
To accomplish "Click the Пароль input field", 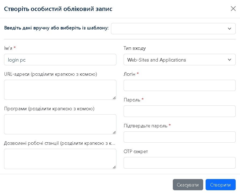I will point(179,111).
